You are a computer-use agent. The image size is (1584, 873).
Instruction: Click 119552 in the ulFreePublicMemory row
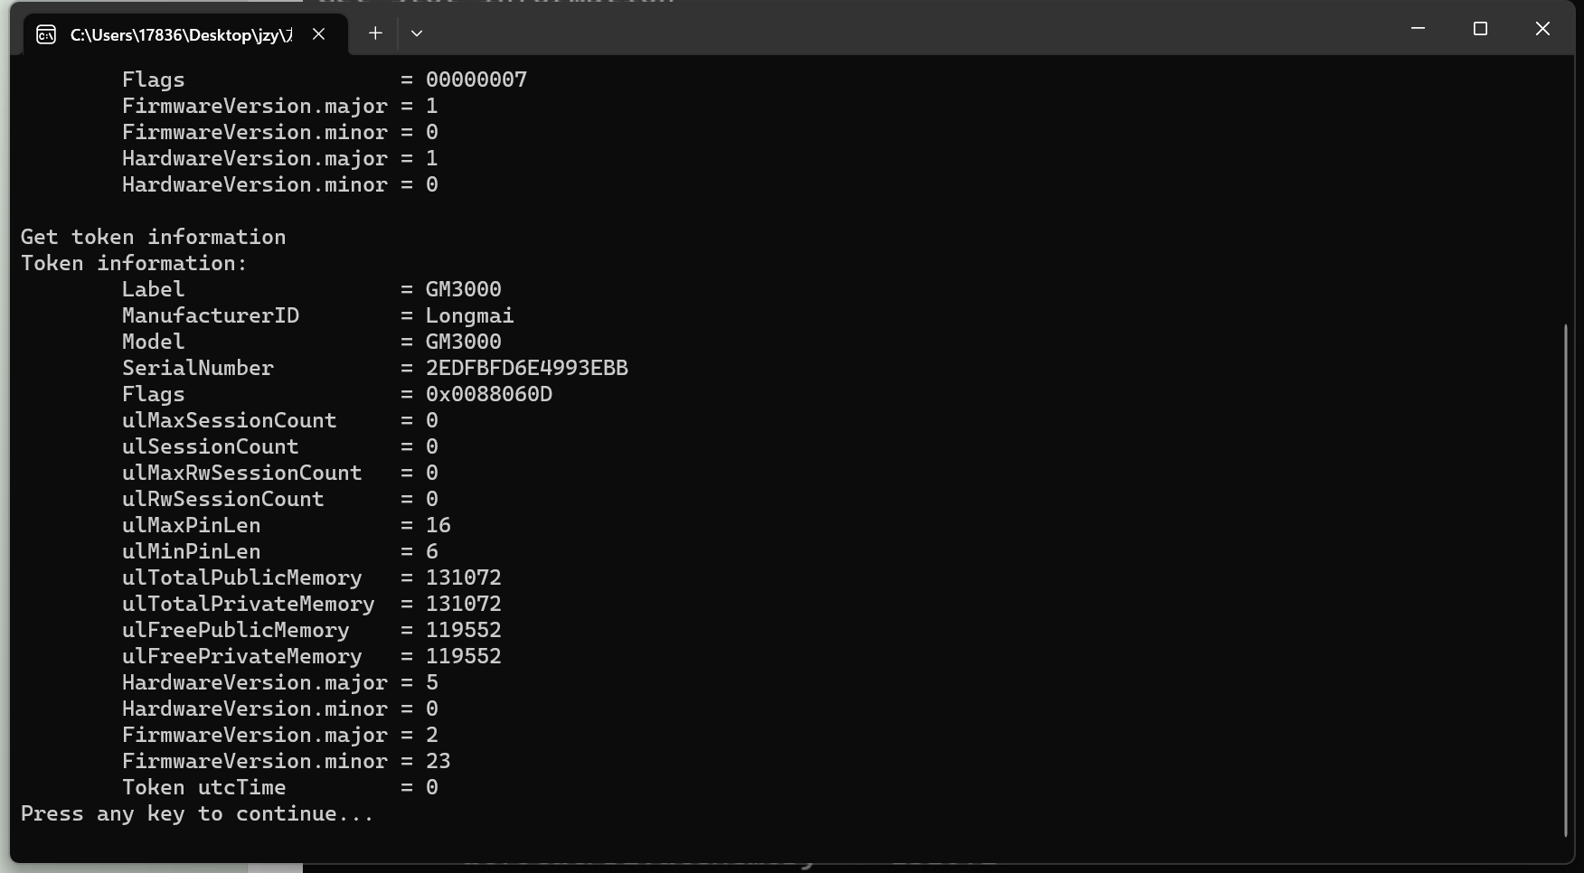coord(464,630)
